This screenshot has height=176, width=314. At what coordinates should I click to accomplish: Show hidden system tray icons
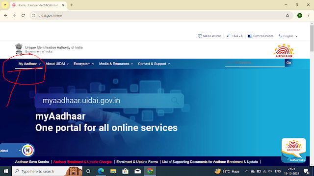point(247,171)
